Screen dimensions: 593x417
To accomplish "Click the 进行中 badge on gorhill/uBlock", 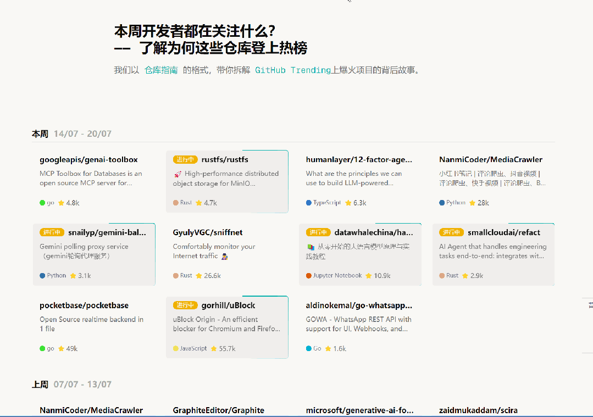I will (185, 305).
